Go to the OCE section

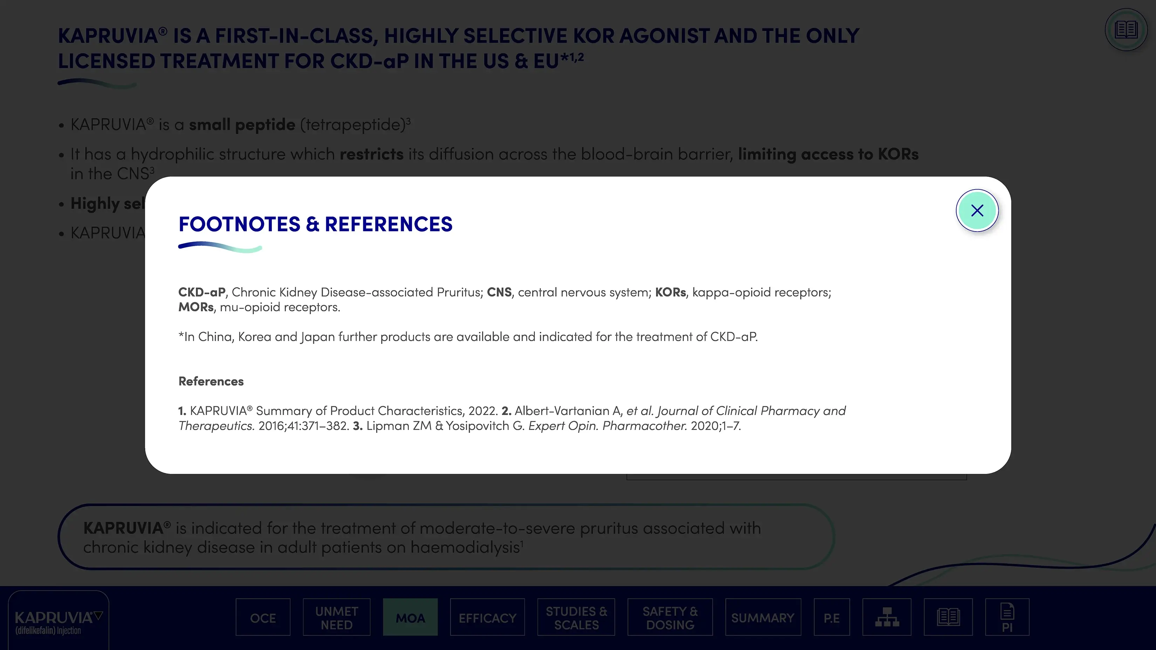pyautogui.click(x=263, y=618)
